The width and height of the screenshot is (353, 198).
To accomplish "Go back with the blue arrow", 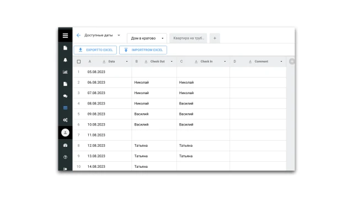I will pos(78,35).
